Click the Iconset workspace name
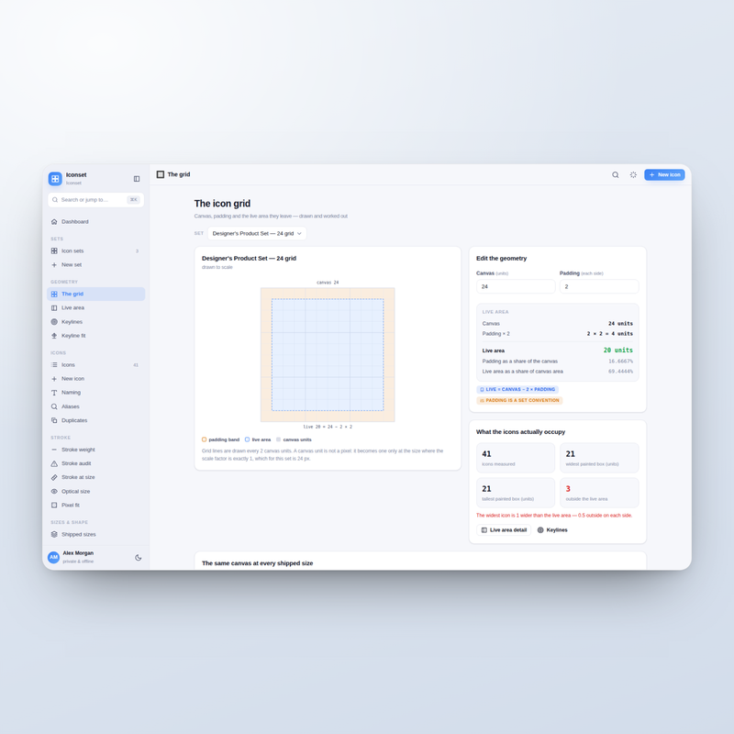This screenshot has width=734, height=734. pyautogui.click(x=76, y=175)
